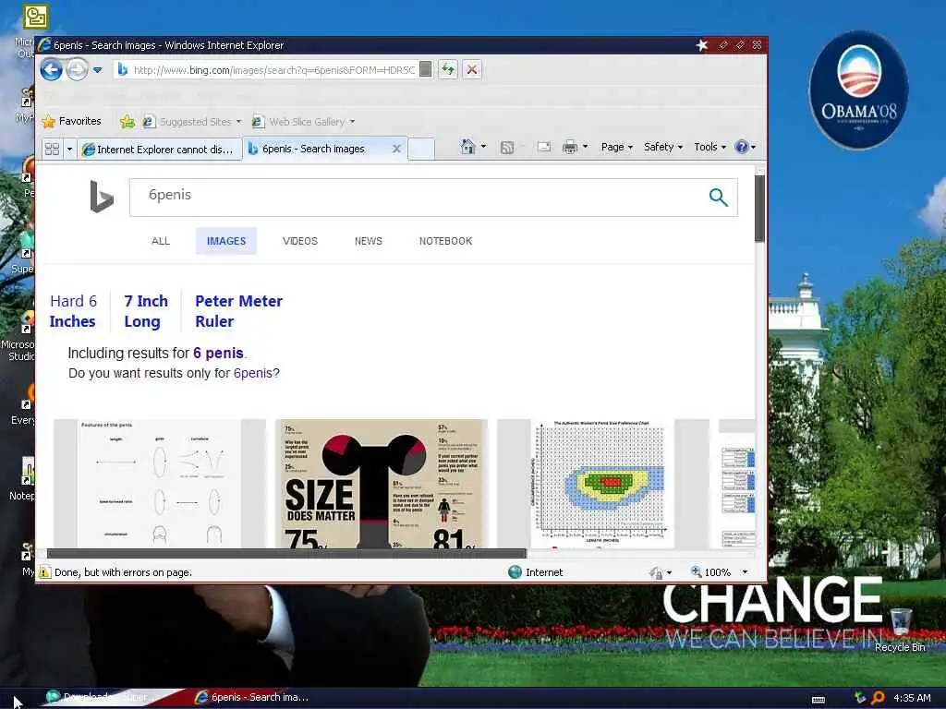Click the taskbar clock showing 4:35 AM
Image resolution: width=946 pixels, height=709 pixels.
coord(912,698)
